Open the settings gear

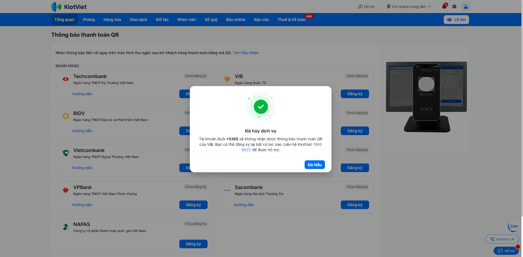pos(454,7)
